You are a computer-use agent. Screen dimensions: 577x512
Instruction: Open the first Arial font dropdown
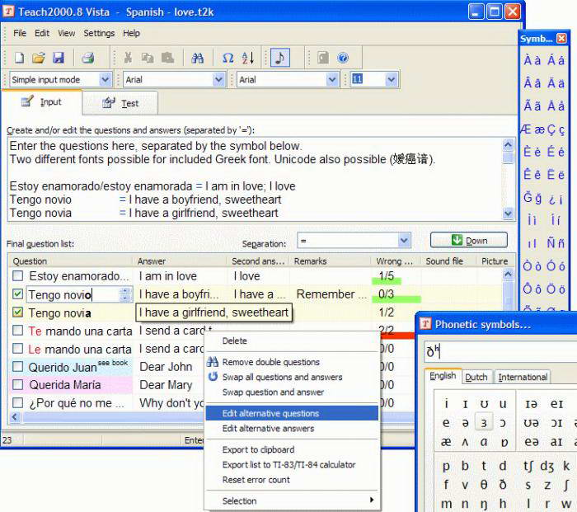pos(219,79)
